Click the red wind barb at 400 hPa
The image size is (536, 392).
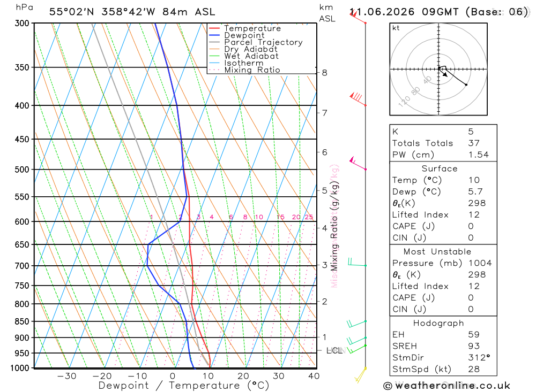point(357,99)
